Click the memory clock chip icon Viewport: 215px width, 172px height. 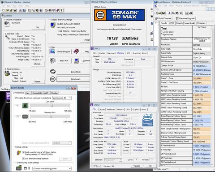coord(25,116)
